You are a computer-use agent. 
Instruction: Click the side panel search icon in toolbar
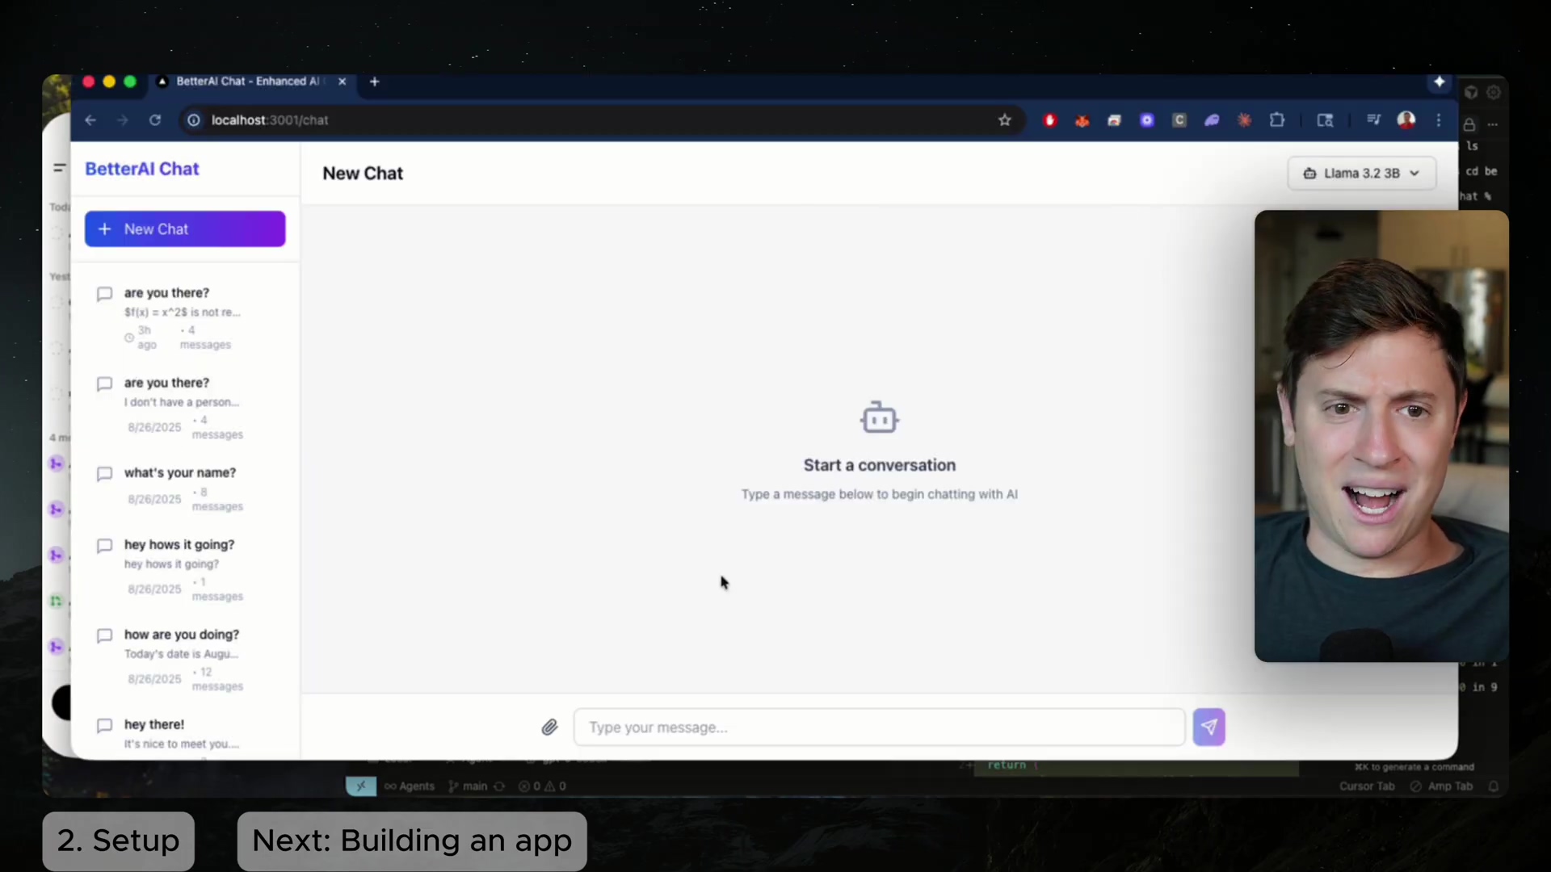click(x=1326, y=120)
